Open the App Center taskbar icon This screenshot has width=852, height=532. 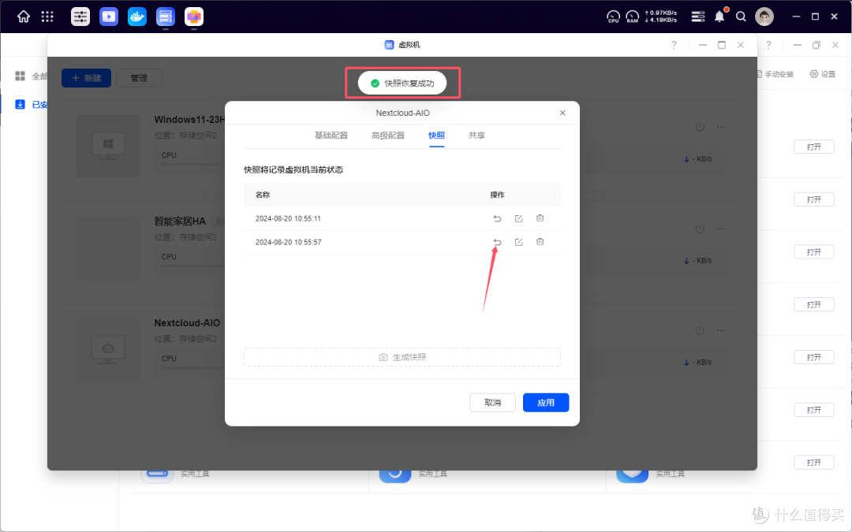click(x=194, y=17)
